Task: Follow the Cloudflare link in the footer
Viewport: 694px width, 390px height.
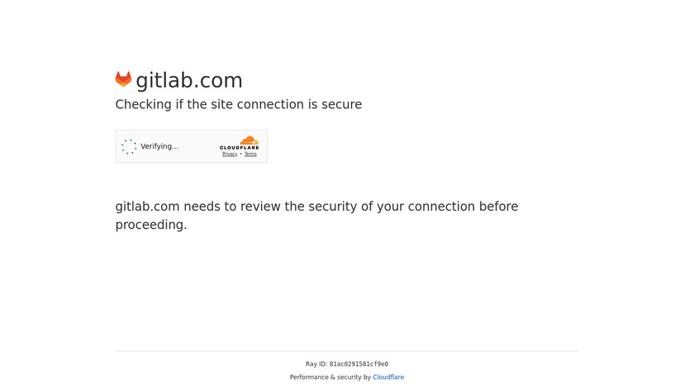Action: [x=388, y=378]
